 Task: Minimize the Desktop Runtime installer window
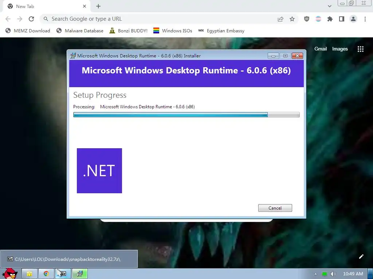click(x=273, y=56)
